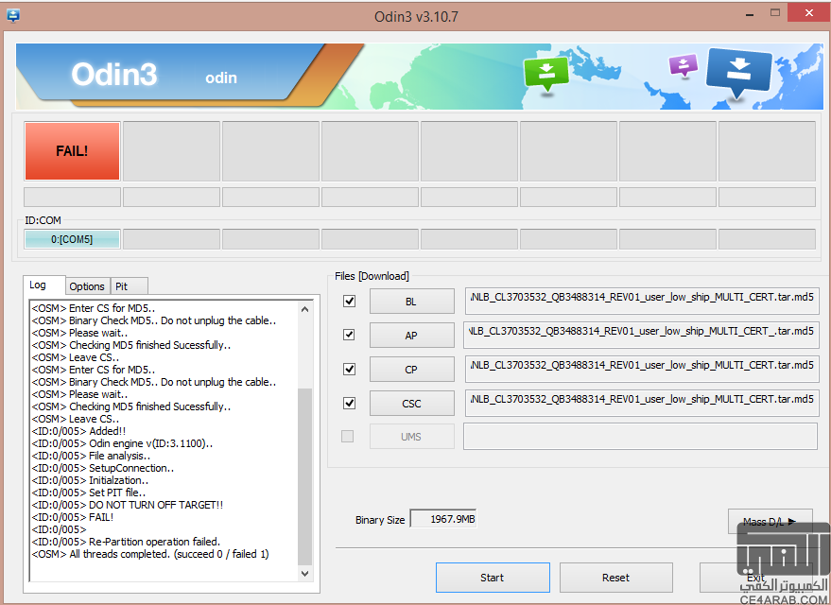831x605 pixels.
Task: Uncheck the AP file checkbox
Action: point(349,335)
